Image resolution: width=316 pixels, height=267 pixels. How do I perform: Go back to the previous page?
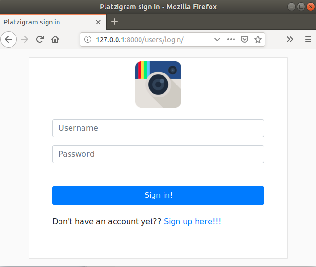tap(9, 39)
